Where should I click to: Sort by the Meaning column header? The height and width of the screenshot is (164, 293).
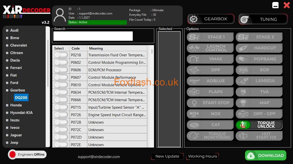tap(117, 48)
